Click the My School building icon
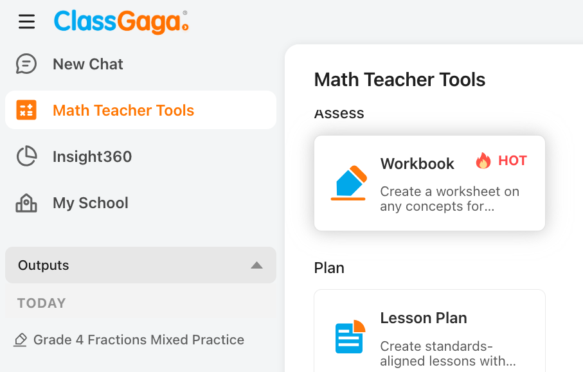 26,203
